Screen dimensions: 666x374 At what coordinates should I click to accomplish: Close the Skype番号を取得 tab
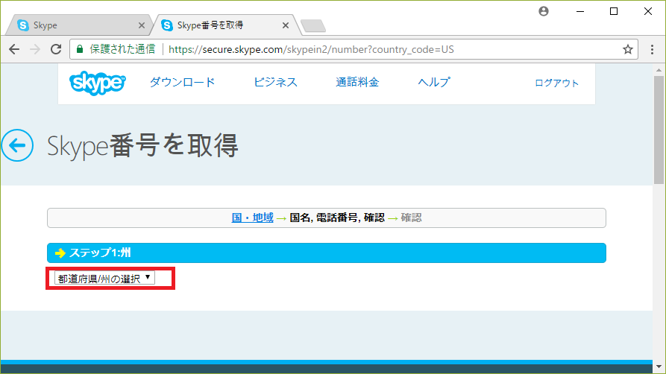(x=286, y=25)
